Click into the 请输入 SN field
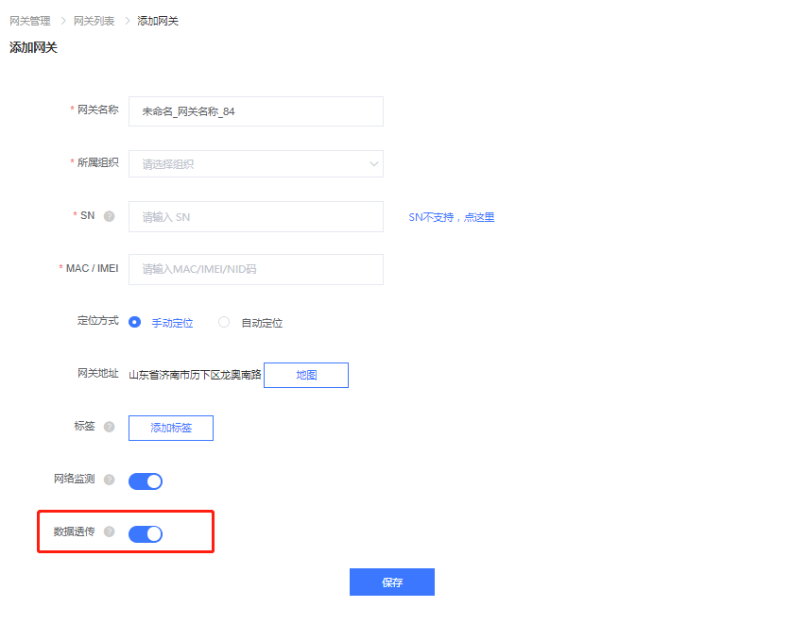This screenshot has height=641, width=791. tap(256, 217)
